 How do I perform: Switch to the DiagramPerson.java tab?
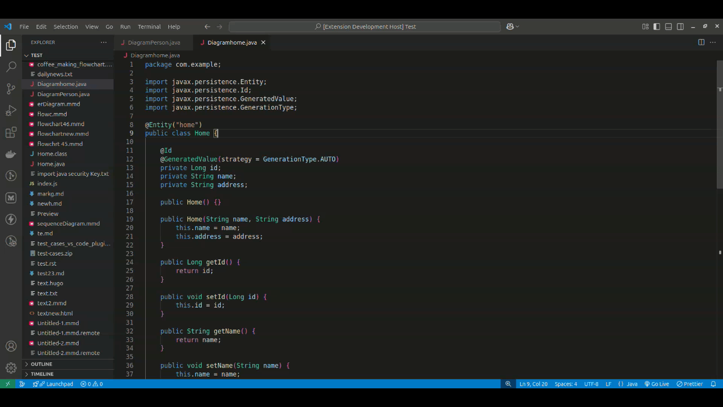tap(154, 42)
